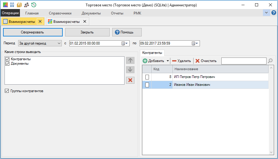Screen dimensions: 278x159
Task: Open the Главная menu
Action: (x=32, y=13)
